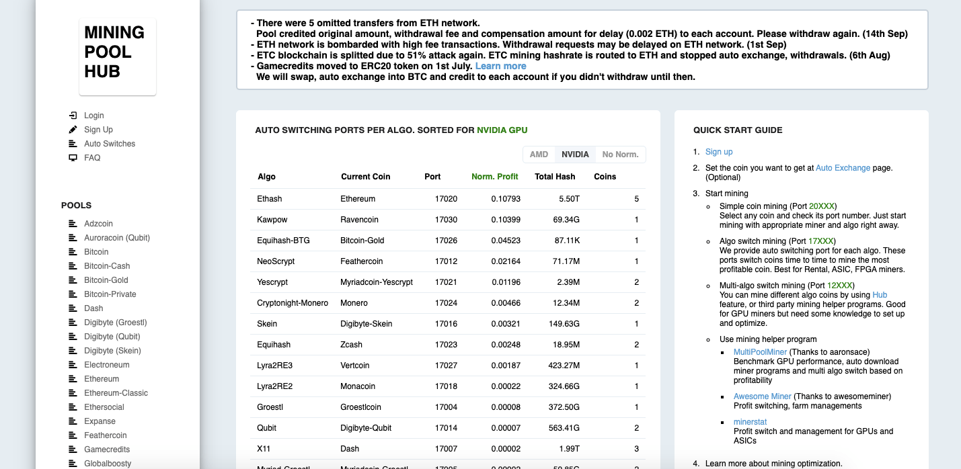Click the Learn more link in notice
The width and height of the screenshot is (961, 469).
(500, 66)
